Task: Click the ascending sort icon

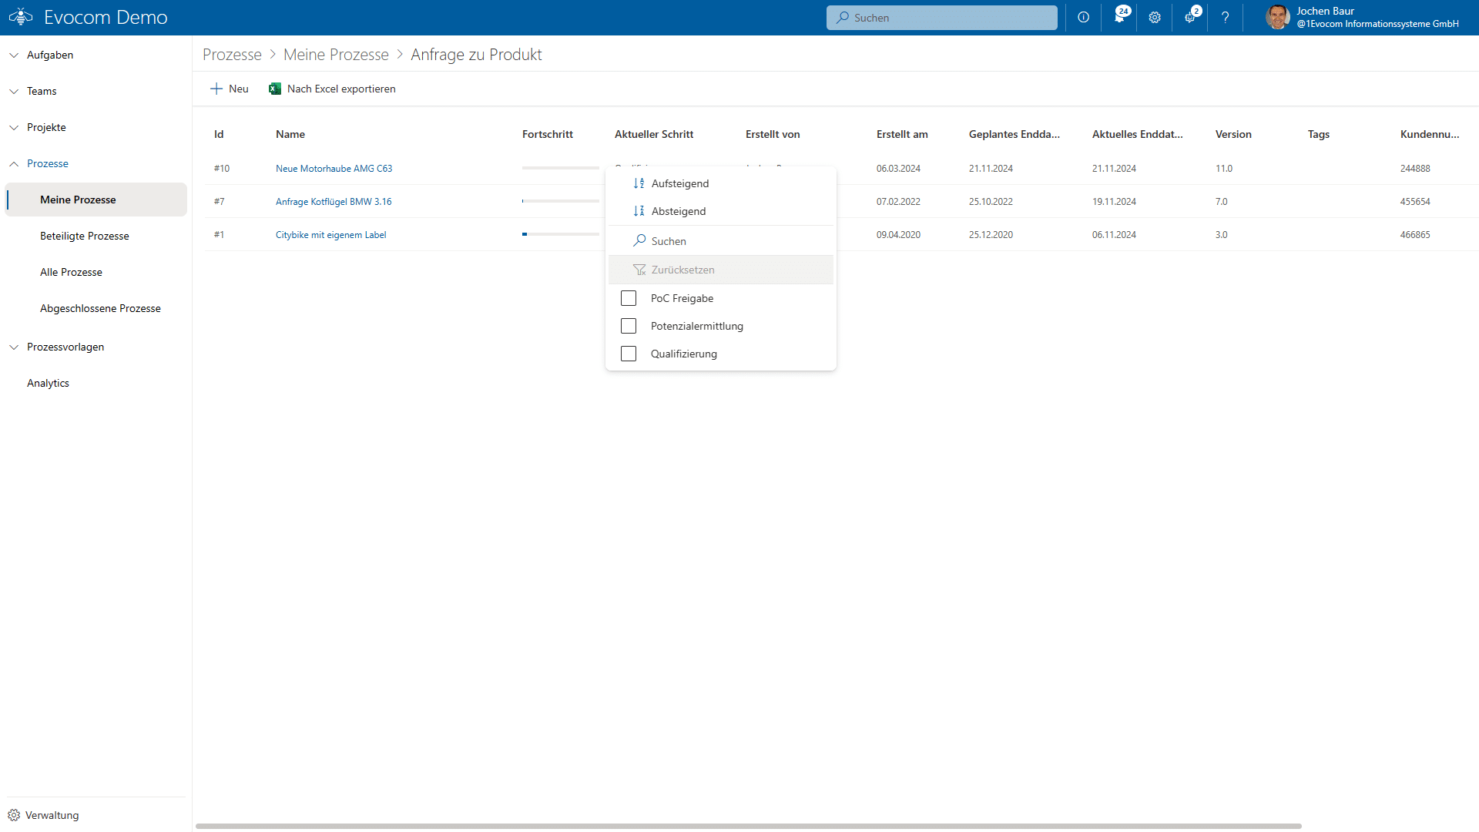Action: (639, 183)
